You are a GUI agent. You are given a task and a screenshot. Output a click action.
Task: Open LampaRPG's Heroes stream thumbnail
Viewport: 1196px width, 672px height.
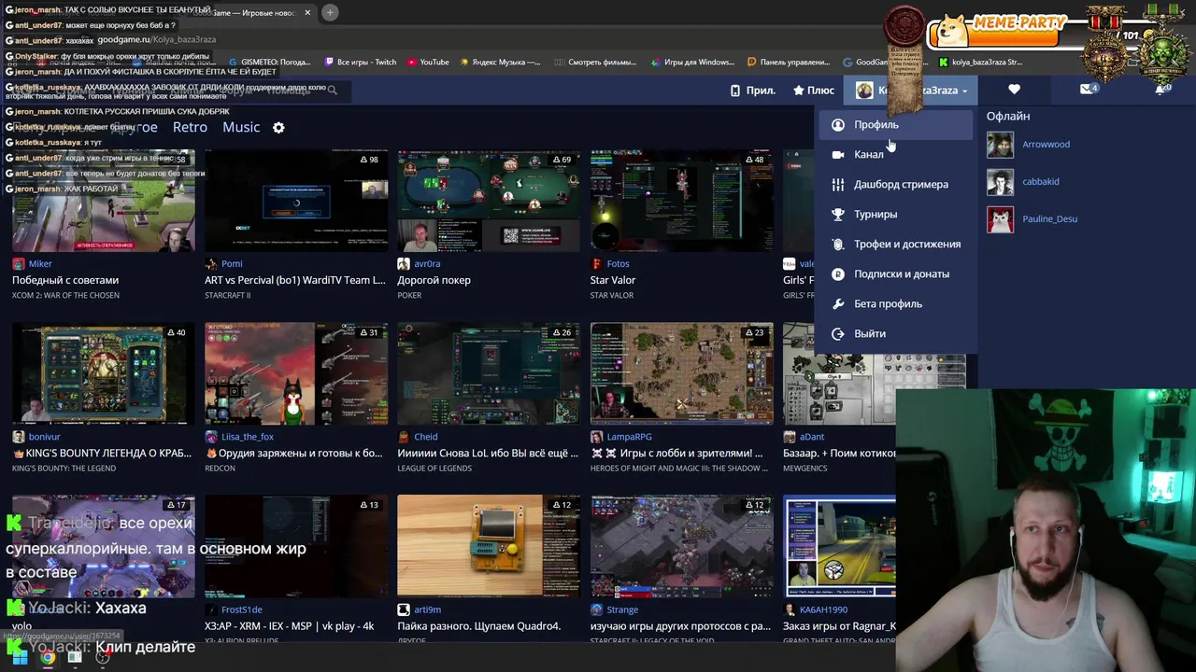click(x=681, y=373)
